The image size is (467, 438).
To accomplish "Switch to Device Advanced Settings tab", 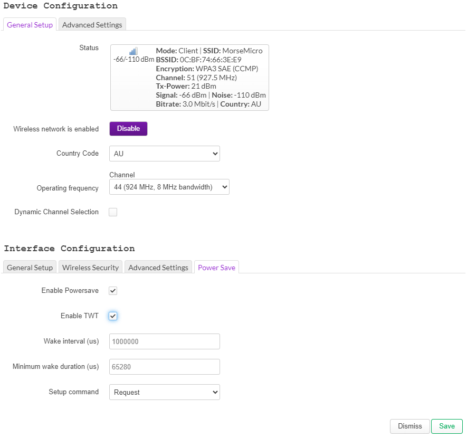I will pos(92,25).
